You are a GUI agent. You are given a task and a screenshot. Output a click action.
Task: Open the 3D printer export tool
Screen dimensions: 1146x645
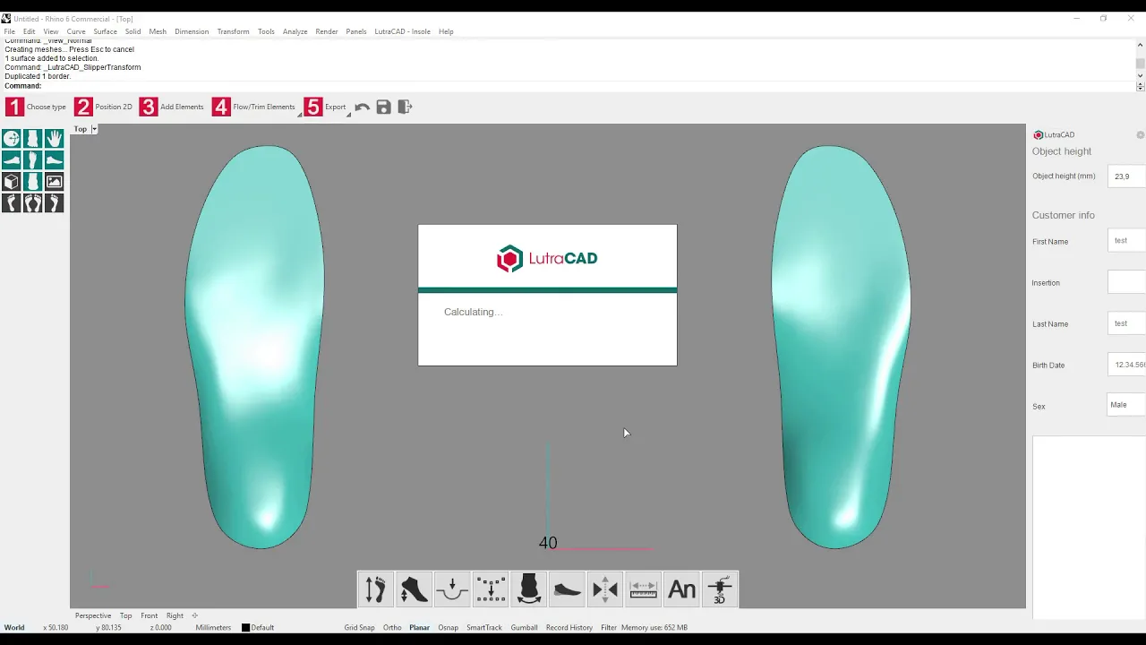721,589
